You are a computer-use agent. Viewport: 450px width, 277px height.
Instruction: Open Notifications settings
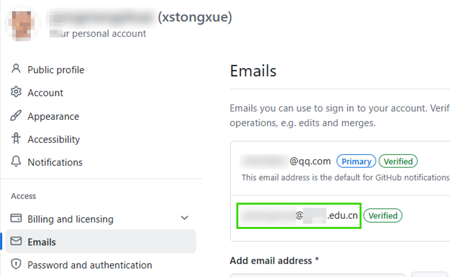coord(55,162)
